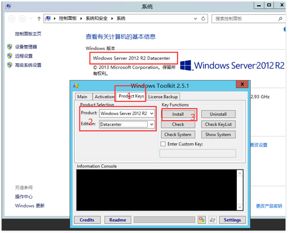The height and width of the screenshot is (233, 292).
Task: Click the Windows toolkit flag icon
Action: coord(212,220)
